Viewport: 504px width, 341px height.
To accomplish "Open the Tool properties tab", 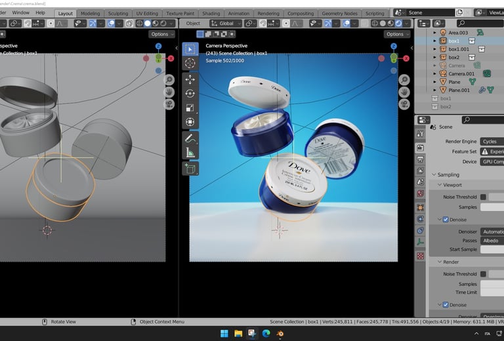I will click(x=421, y=134).
